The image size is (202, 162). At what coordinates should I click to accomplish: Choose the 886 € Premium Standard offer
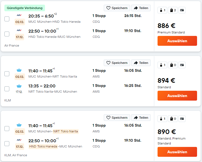tap(177, 41)
